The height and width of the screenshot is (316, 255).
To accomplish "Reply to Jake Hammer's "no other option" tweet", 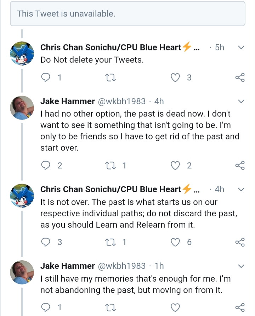I will [46, 166].
